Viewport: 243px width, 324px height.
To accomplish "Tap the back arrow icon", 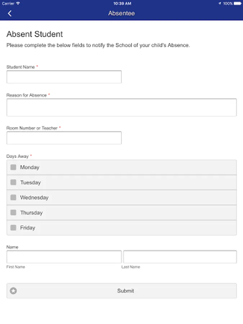I will [10, 13].
